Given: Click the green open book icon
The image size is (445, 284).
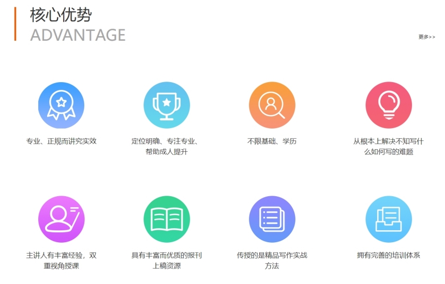Looking at the screenshot, I should [167, 219].
